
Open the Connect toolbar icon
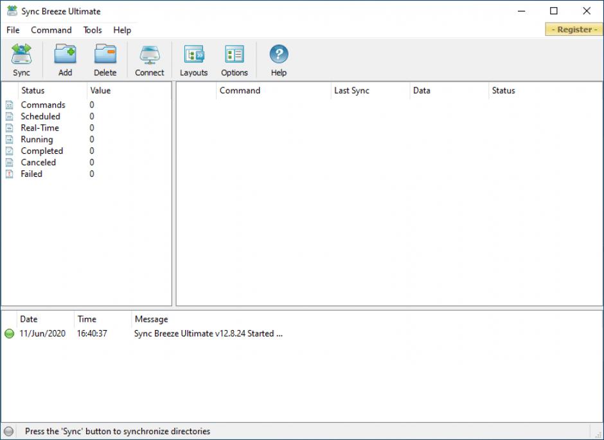pyautogui.click(x=150, y=55)
